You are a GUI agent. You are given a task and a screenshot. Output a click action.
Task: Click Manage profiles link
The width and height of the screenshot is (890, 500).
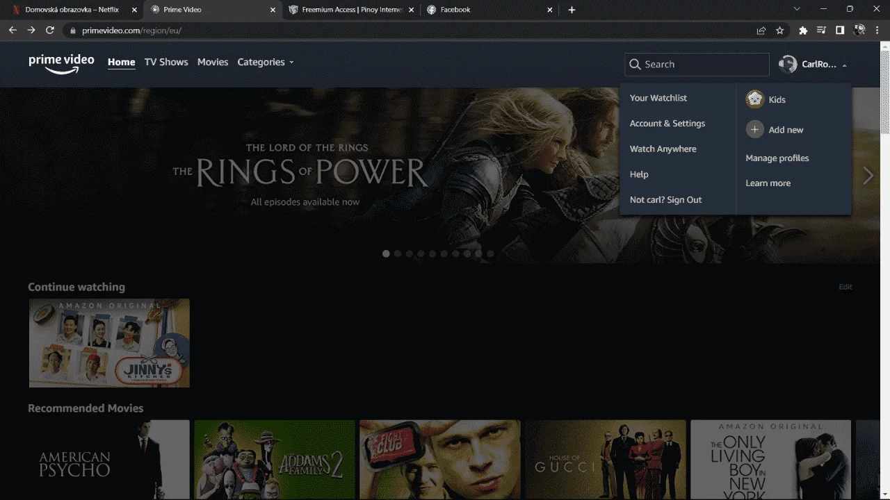point(777,158)
